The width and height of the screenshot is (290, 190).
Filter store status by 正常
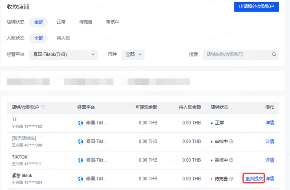click(x=61, y=22)
